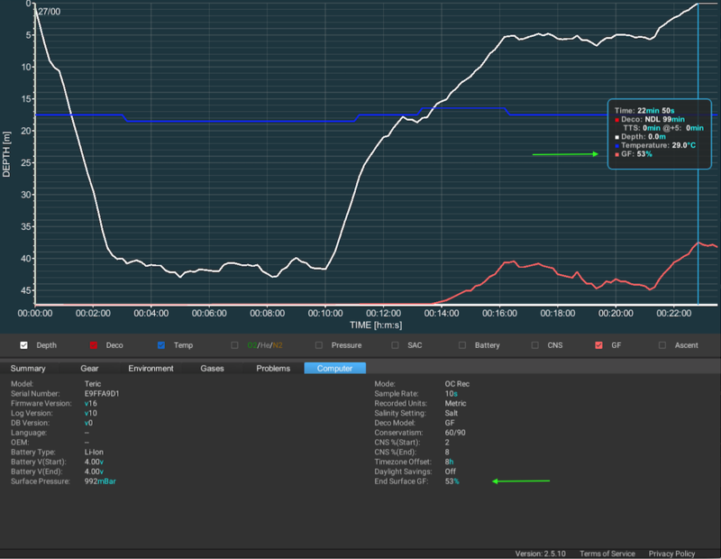Viewport: 721px width, 559px height.
Task: Enable the Ascent checkbox
Action: click(664, 345)
